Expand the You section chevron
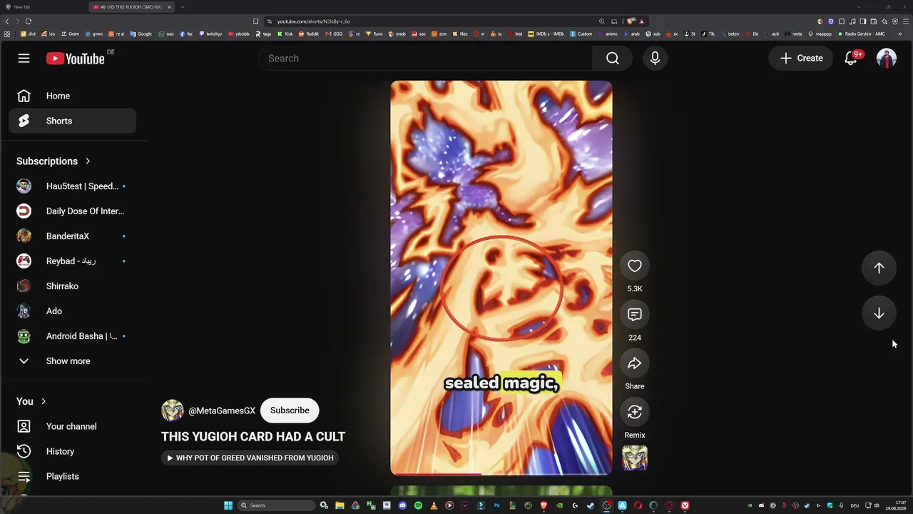Image resolution: width=913 pixels, height=514 pixels. pyautogui.click(x=44, y=401)
